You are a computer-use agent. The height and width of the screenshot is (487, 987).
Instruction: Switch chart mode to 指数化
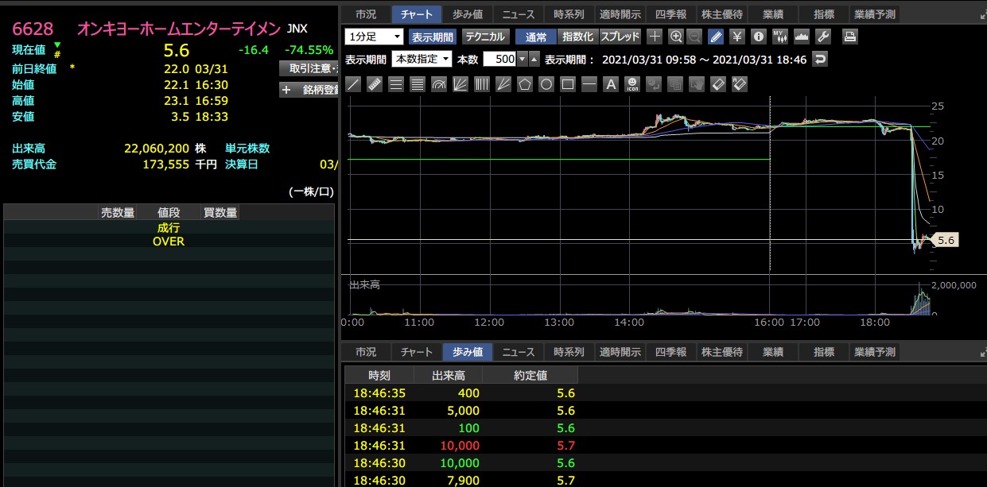(577, 37)
